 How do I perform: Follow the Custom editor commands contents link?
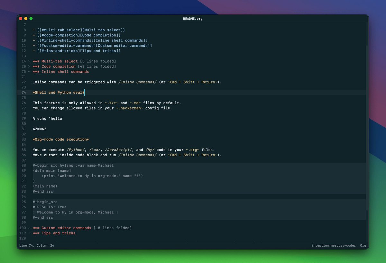[95, 46]
